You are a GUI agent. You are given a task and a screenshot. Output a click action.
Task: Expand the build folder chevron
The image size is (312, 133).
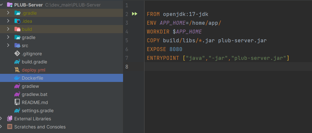click(8, 29)
